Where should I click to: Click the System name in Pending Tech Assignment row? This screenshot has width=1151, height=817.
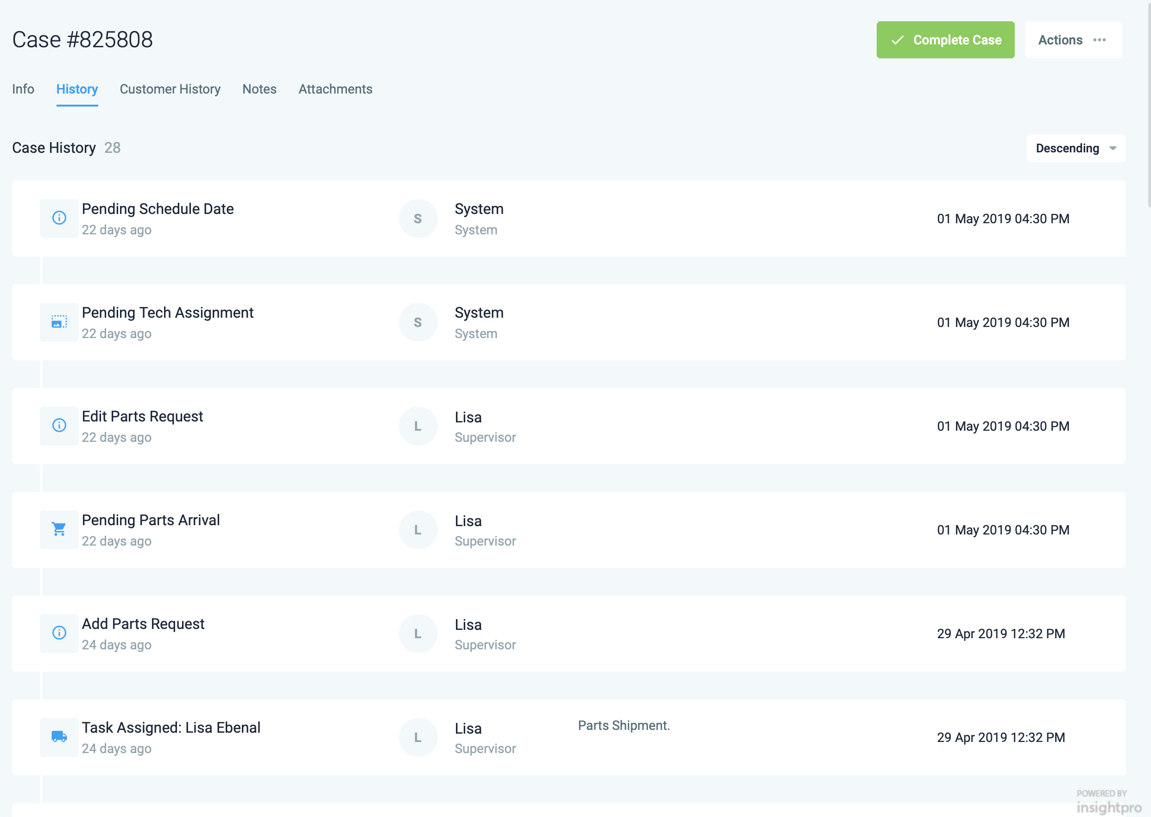tap(479, 313)
